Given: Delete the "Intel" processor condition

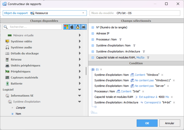Looking at the screenshot, I should point(143,92).
